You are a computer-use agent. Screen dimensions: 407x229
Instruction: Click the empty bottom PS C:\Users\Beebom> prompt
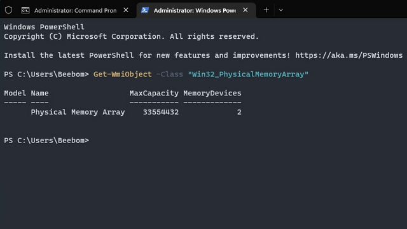pos(46,141)
